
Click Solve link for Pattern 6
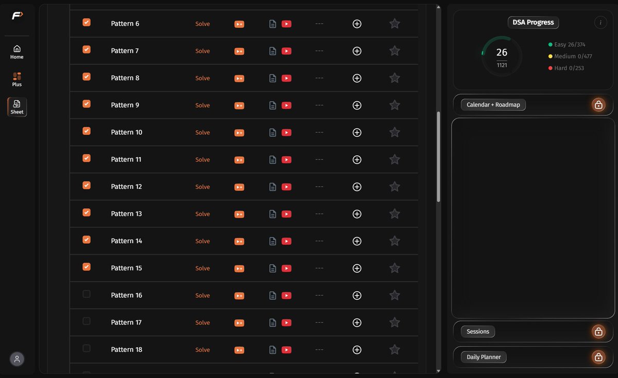click(202, 24)
